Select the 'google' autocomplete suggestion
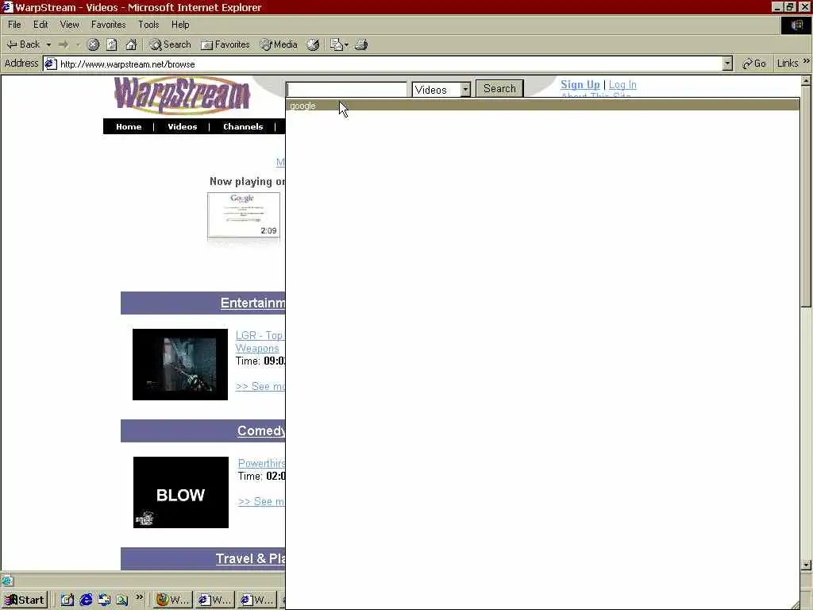This screenshot has height=610, width=813. tap(542, 106)
